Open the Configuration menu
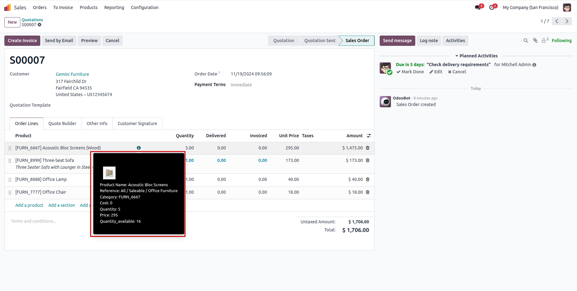The width and height of the screenshot is (577, 291). [145, 7]
